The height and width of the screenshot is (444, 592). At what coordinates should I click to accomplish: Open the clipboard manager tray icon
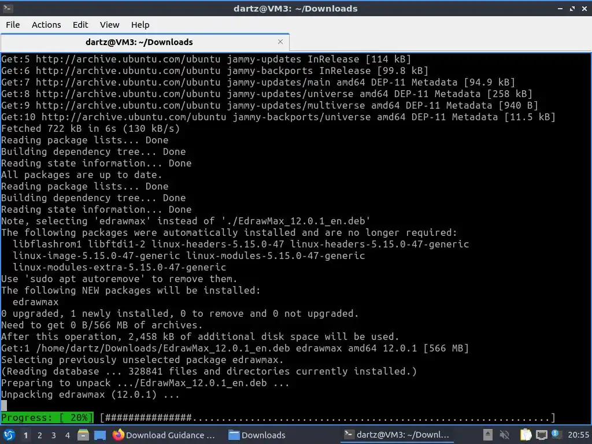coord(526,435)
